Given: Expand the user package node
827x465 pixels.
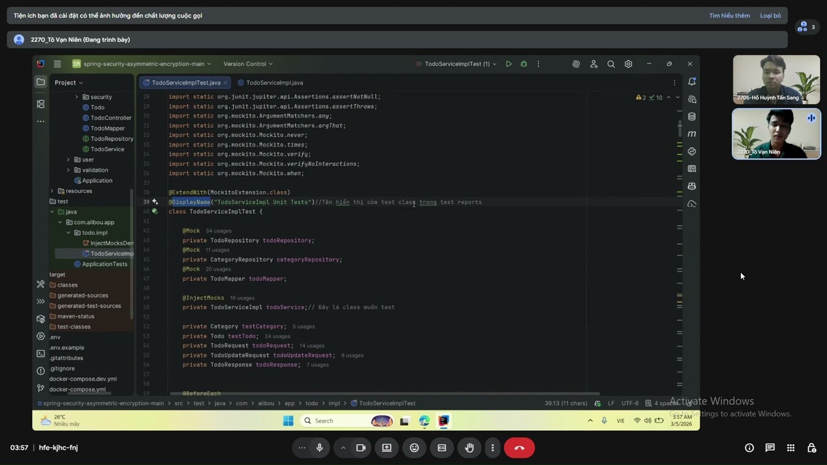Looking at the screenshot, I should (68, 160).
